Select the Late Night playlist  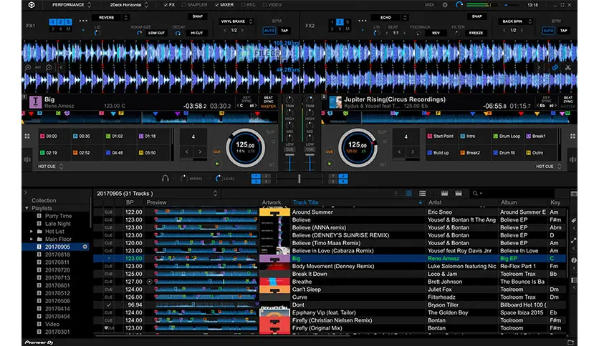pyautogui.click(x=57, y=224)
